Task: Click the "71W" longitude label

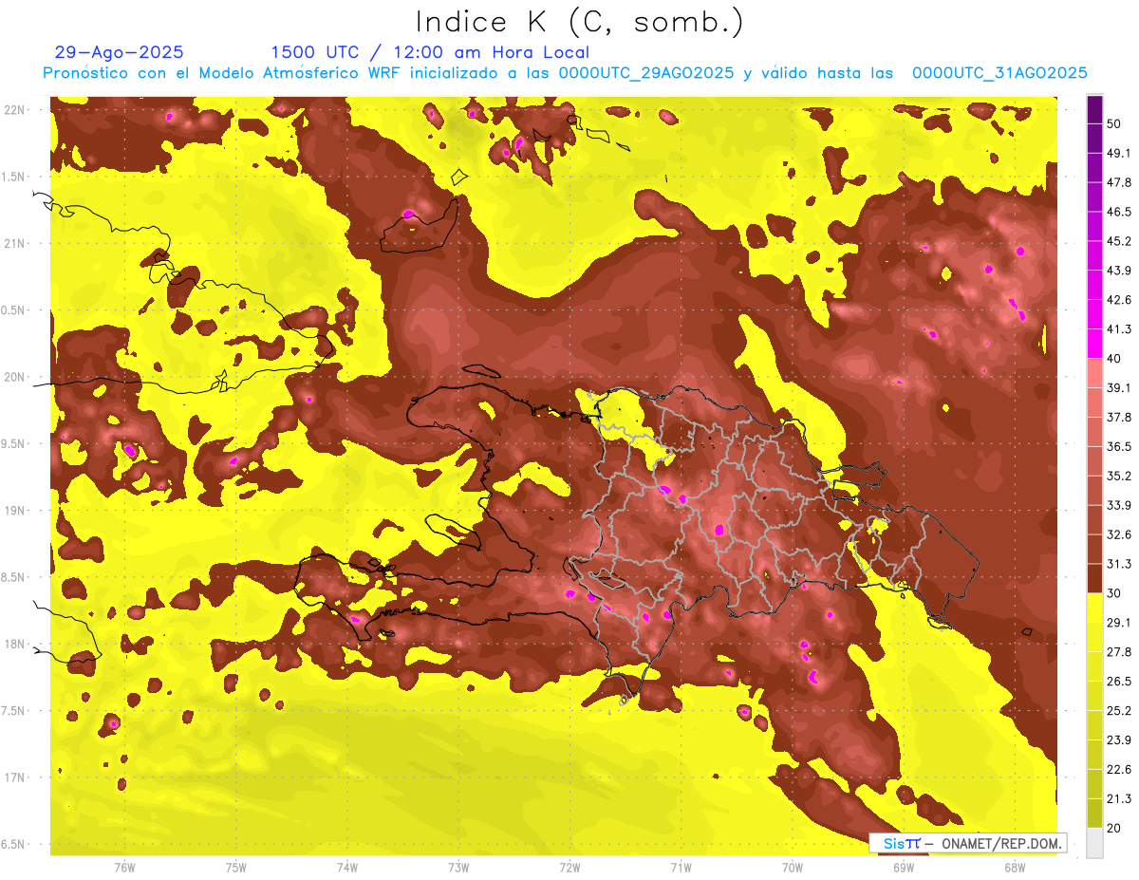Action: 681,867
